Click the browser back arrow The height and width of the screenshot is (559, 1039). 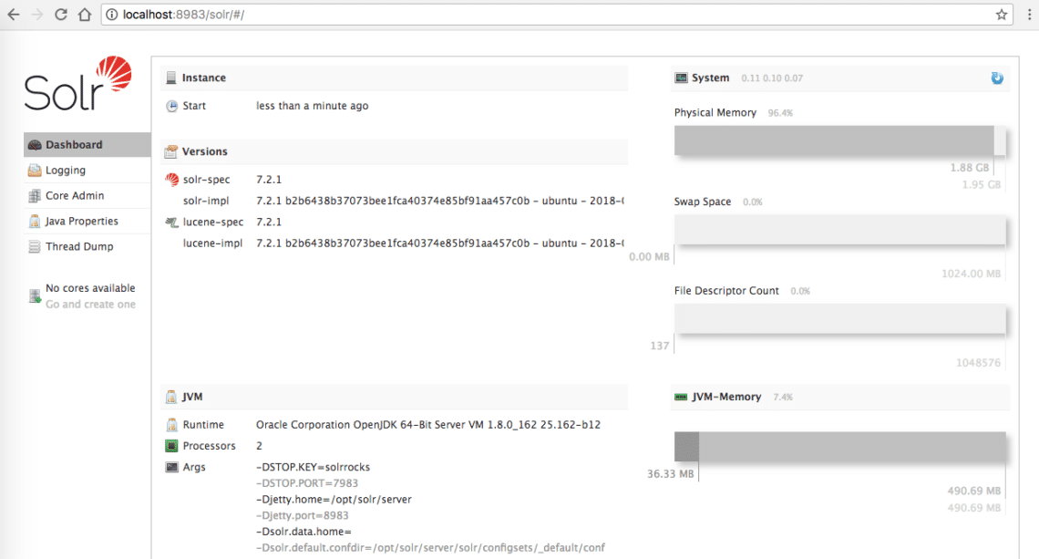pos(14,15)
